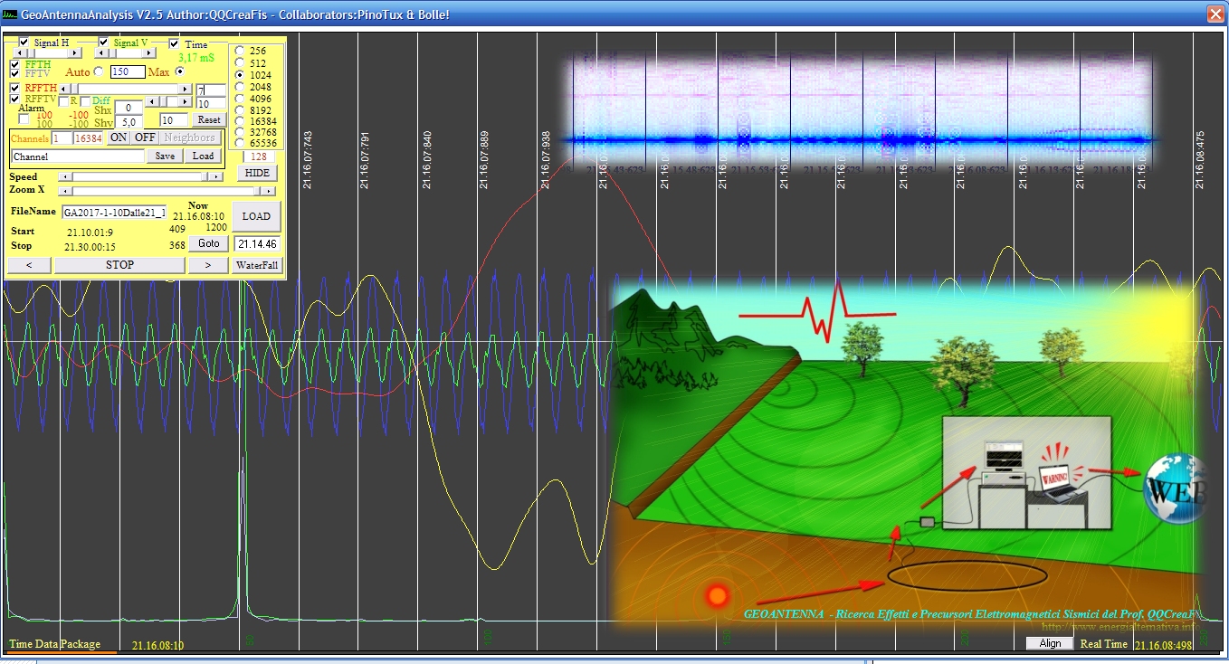Click the Channels start field showing 1
The height and width of the screenshot is (664, 1229).
click(62, 138)
